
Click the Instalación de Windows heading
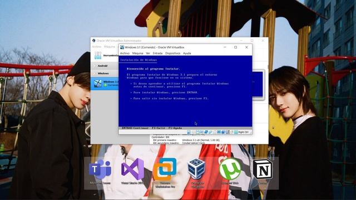point(139,60)
